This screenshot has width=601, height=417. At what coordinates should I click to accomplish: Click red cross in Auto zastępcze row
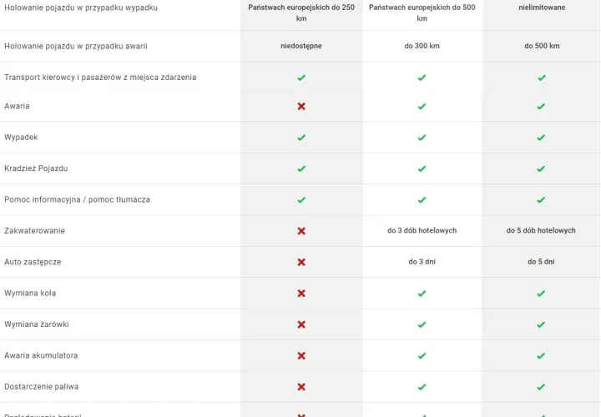click(301, 262)
